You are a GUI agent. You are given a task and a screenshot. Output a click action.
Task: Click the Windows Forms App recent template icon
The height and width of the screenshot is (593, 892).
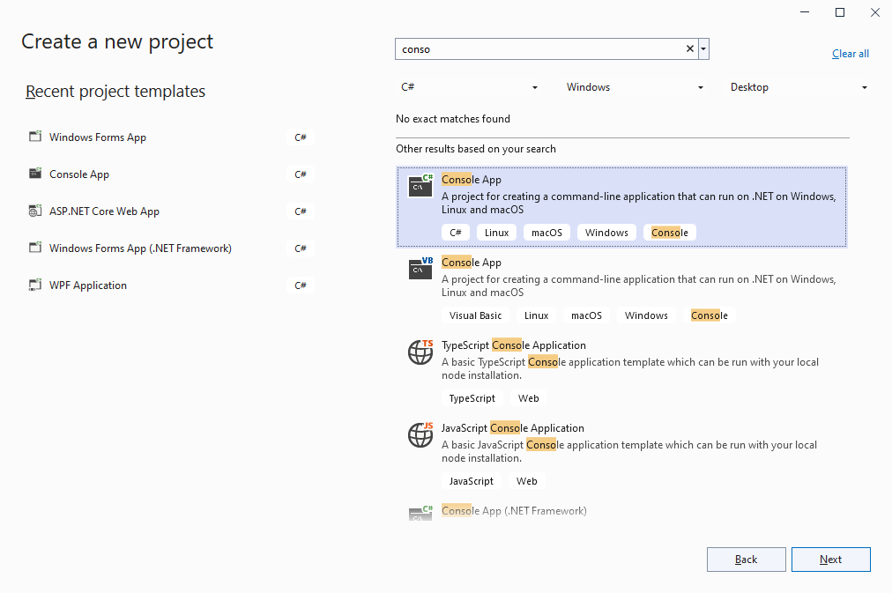pos(35,137)
